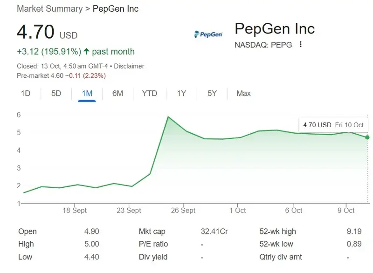This screenshot has height=273, width=373.
Task: Open the 5D price chart
Action: [x=57, y=94]
